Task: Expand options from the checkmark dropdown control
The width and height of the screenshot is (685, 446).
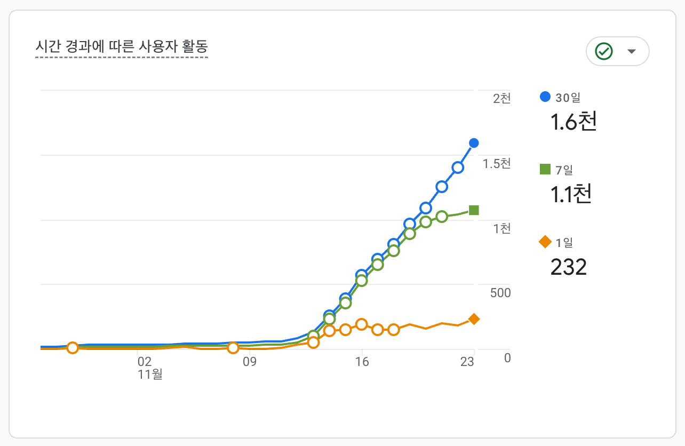Action: coord(631,51)
